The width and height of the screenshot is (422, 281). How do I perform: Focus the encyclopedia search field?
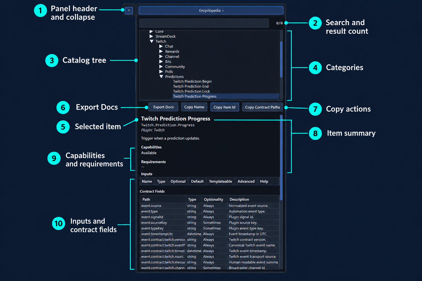204,23
